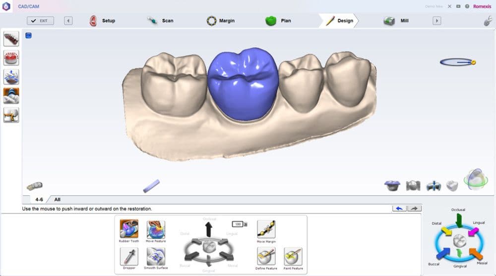Go to the Mill step tab
Screen dimensions: 496x276
pos(396,21)
